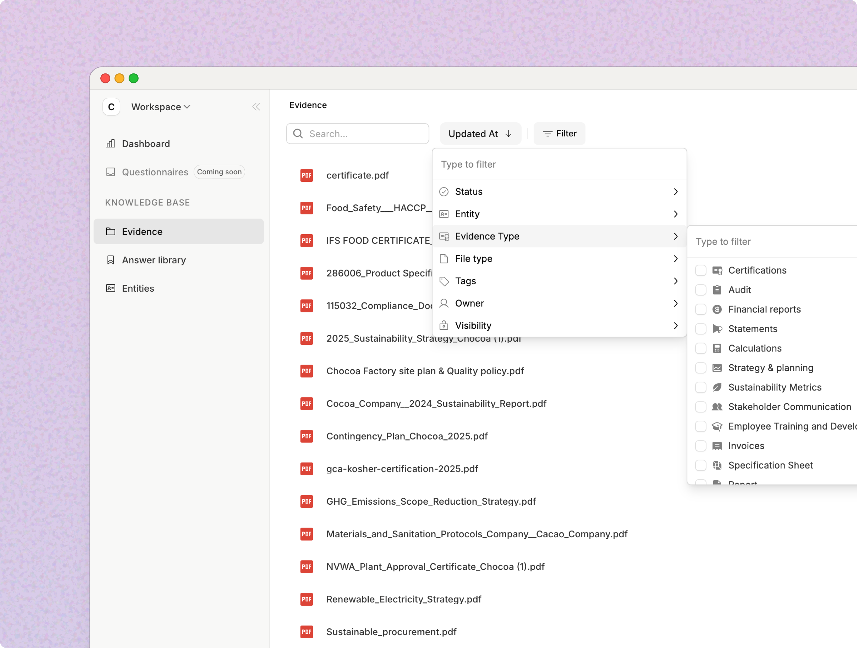Collapse the sidebar with double-chevron icon

(256, 107)
